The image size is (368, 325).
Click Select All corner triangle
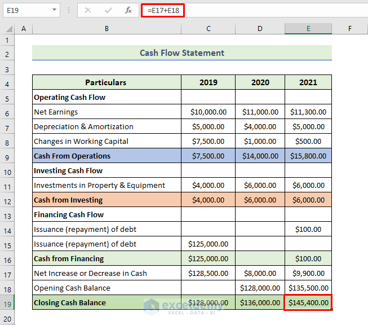[x=8, y=29]
